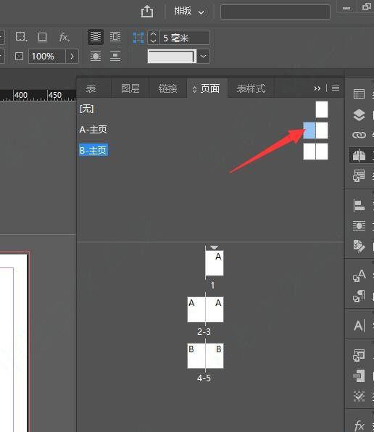
Task: Click the share/export document icon
Action: [147, 12]
